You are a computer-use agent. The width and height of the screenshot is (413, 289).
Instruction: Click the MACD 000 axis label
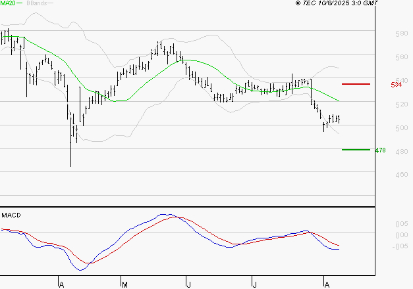[402, 235]
